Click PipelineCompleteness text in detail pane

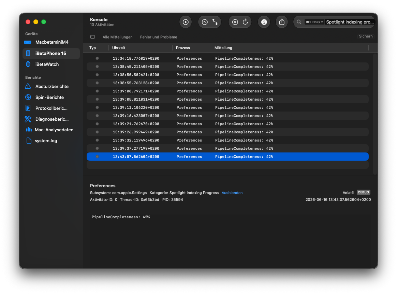pos(121,217)
